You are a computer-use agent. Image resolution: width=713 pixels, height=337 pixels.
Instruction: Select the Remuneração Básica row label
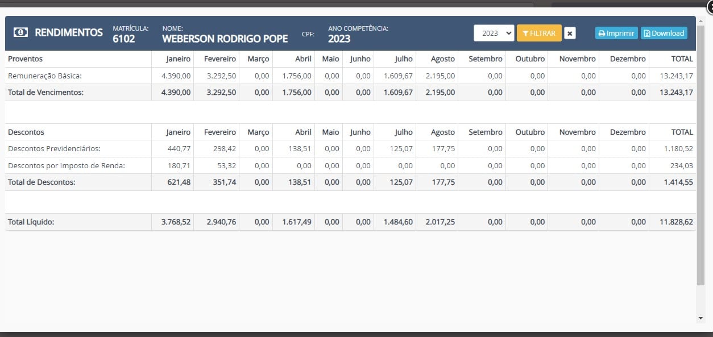click(x=45, y=76)
